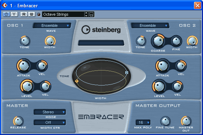
Task: Click the dark display field under Steinberg logo
Action: (x=101, y=43)
